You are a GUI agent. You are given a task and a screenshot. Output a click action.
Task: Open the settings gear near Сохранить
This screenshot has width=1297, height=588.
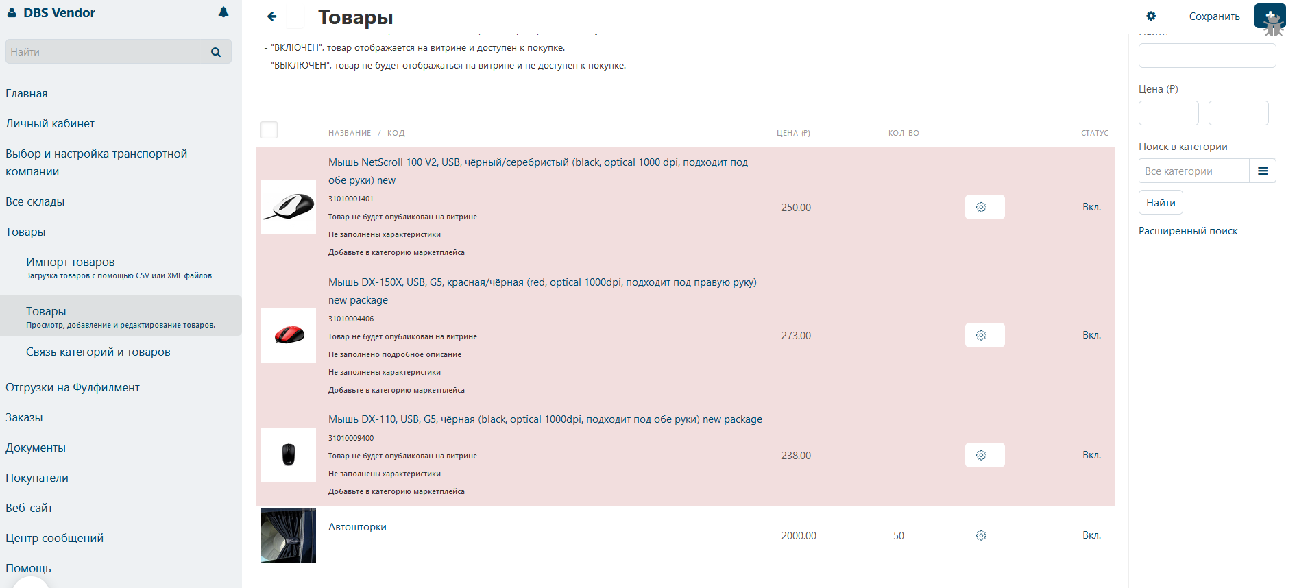1151,16
